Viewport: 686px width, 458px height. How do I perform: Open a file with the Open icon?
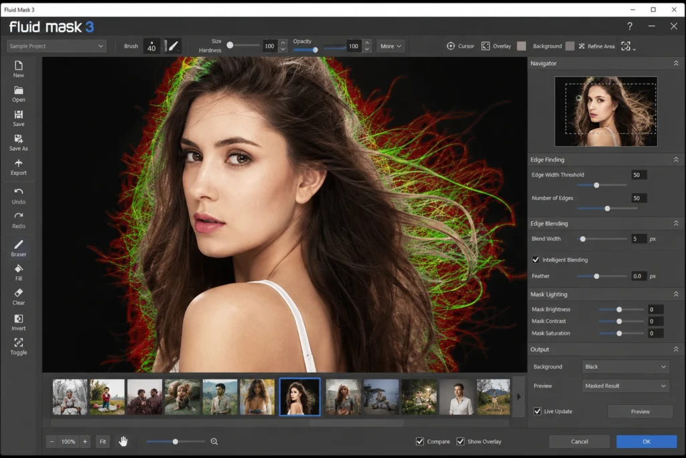point(18,91)
